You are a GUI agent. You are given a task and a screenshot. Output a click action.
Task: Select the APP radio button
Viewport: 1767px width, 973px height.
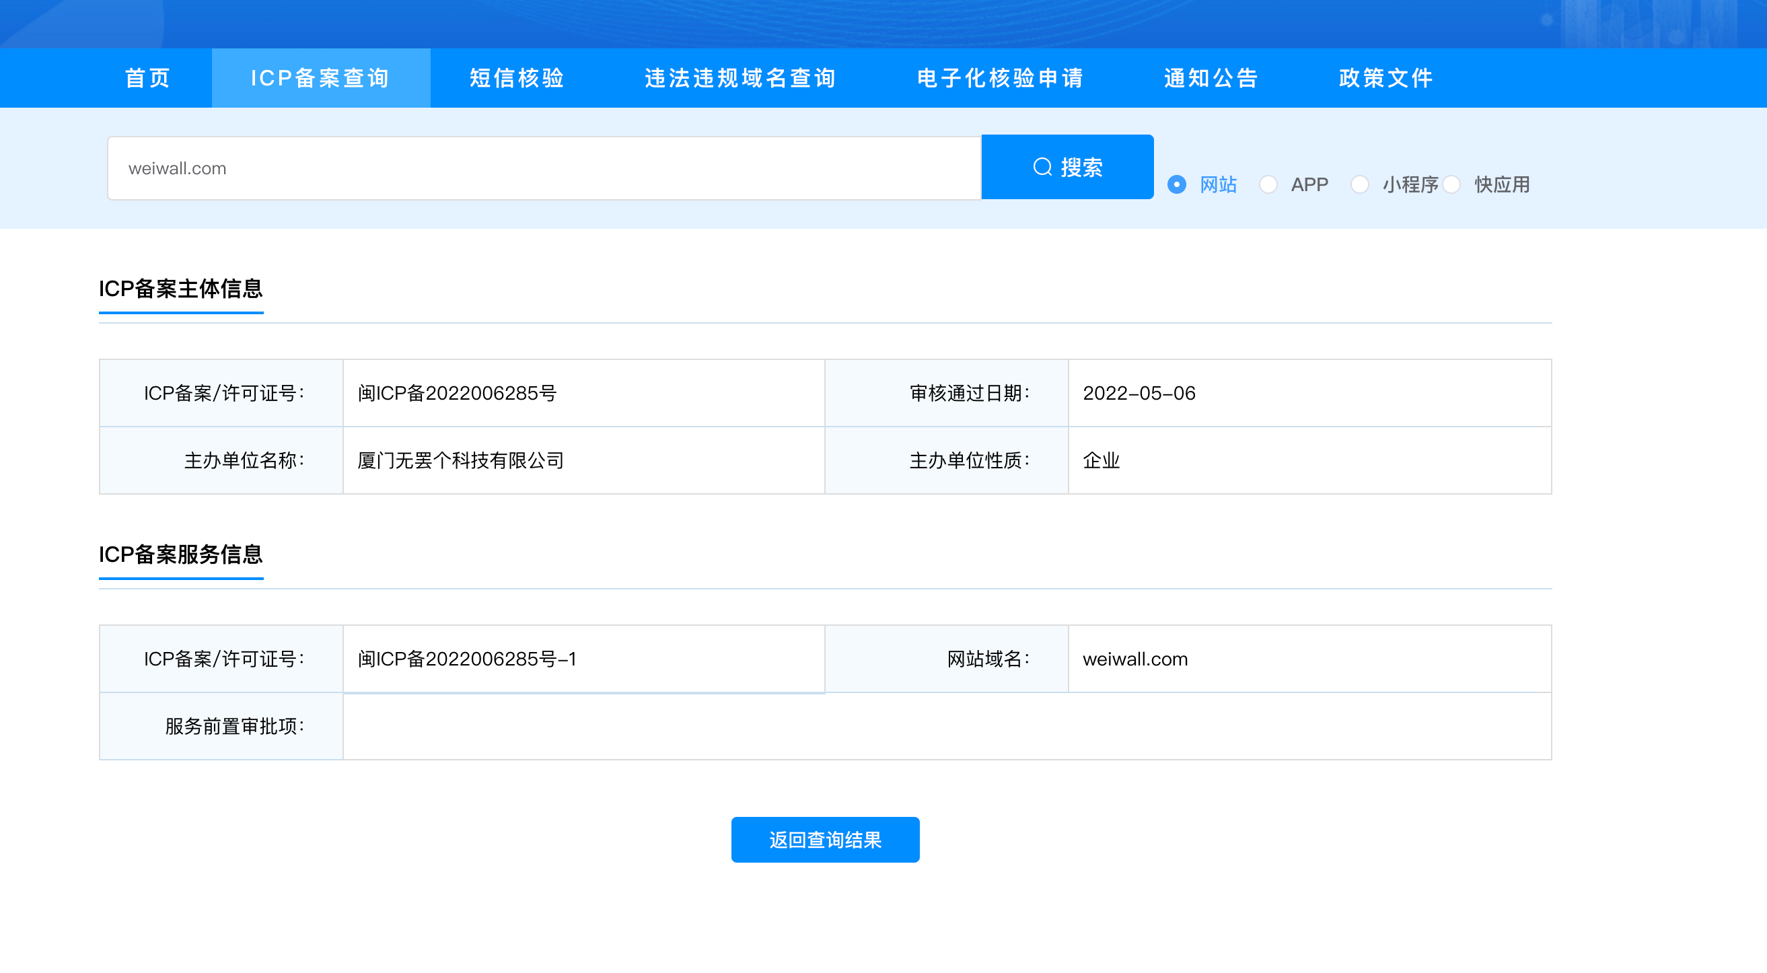coord(1268,184)
